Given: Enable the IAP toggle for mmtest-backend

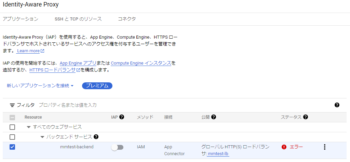Looking at the screenshot, I should (x=117, y=147).
